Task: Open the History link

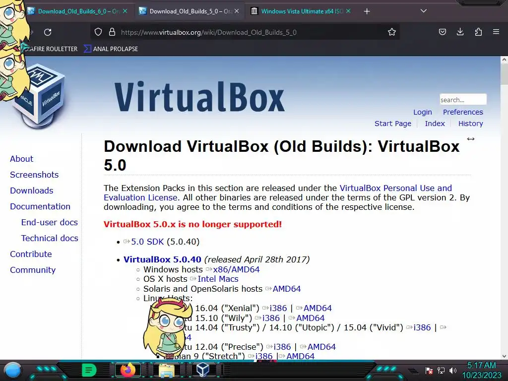Action: [x=470, y=124]
